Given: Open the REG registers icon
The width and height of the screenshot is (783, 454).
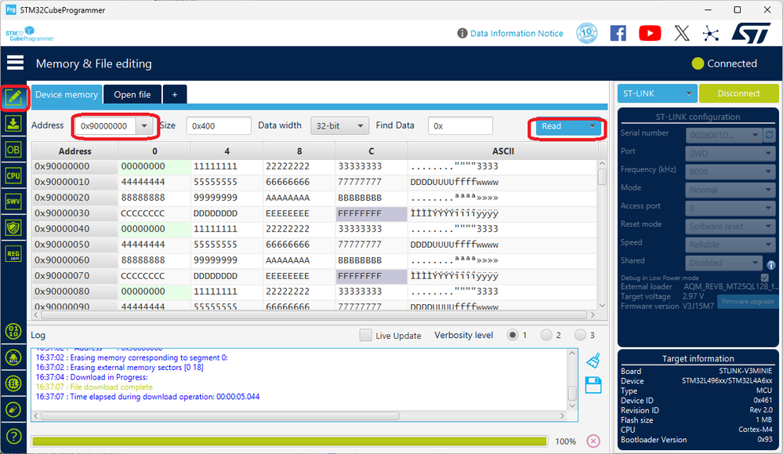Looking at the screenshot, I should coord(13,253).
